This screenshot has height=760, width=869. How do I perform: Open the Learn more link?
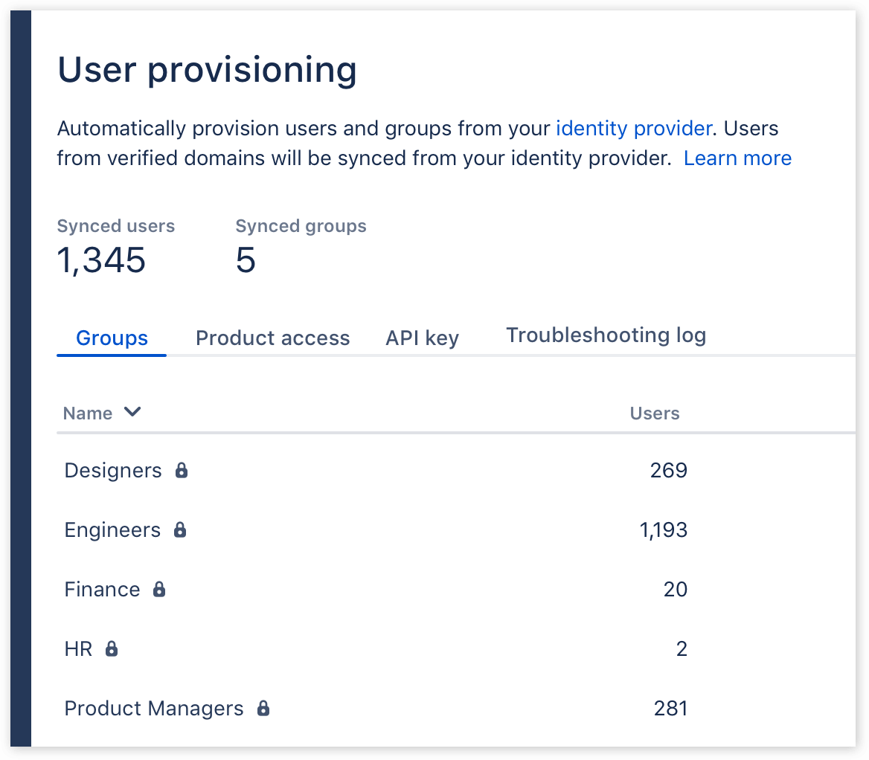tap(737, 158)
